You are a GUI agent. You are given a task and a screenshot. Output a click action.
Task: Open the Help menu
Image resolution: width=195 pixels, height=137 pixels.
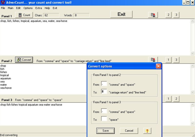point(47,8)
